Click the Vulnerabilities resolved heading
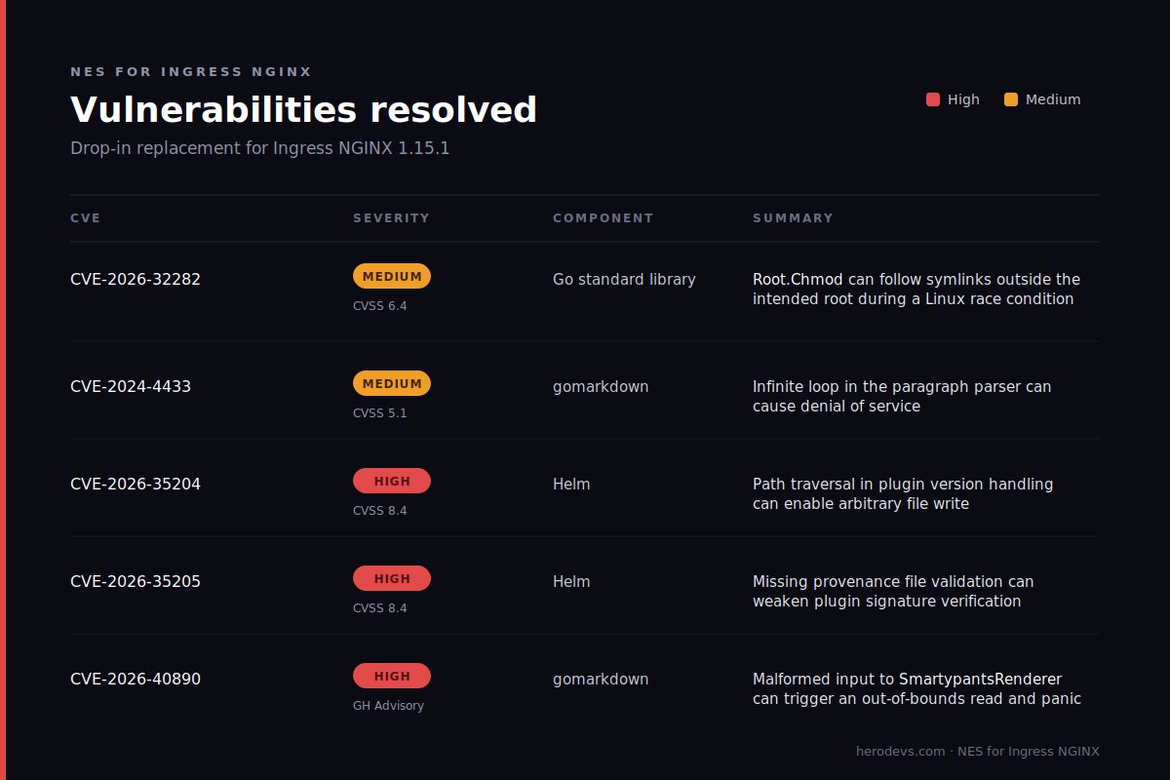Image resolution: width=1170 pixels, height=780 pixels. [x=303, y=109]
